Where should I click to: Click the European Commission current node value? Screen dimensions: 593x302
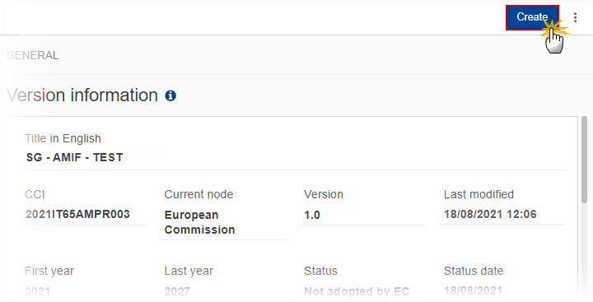coord(199,222)
